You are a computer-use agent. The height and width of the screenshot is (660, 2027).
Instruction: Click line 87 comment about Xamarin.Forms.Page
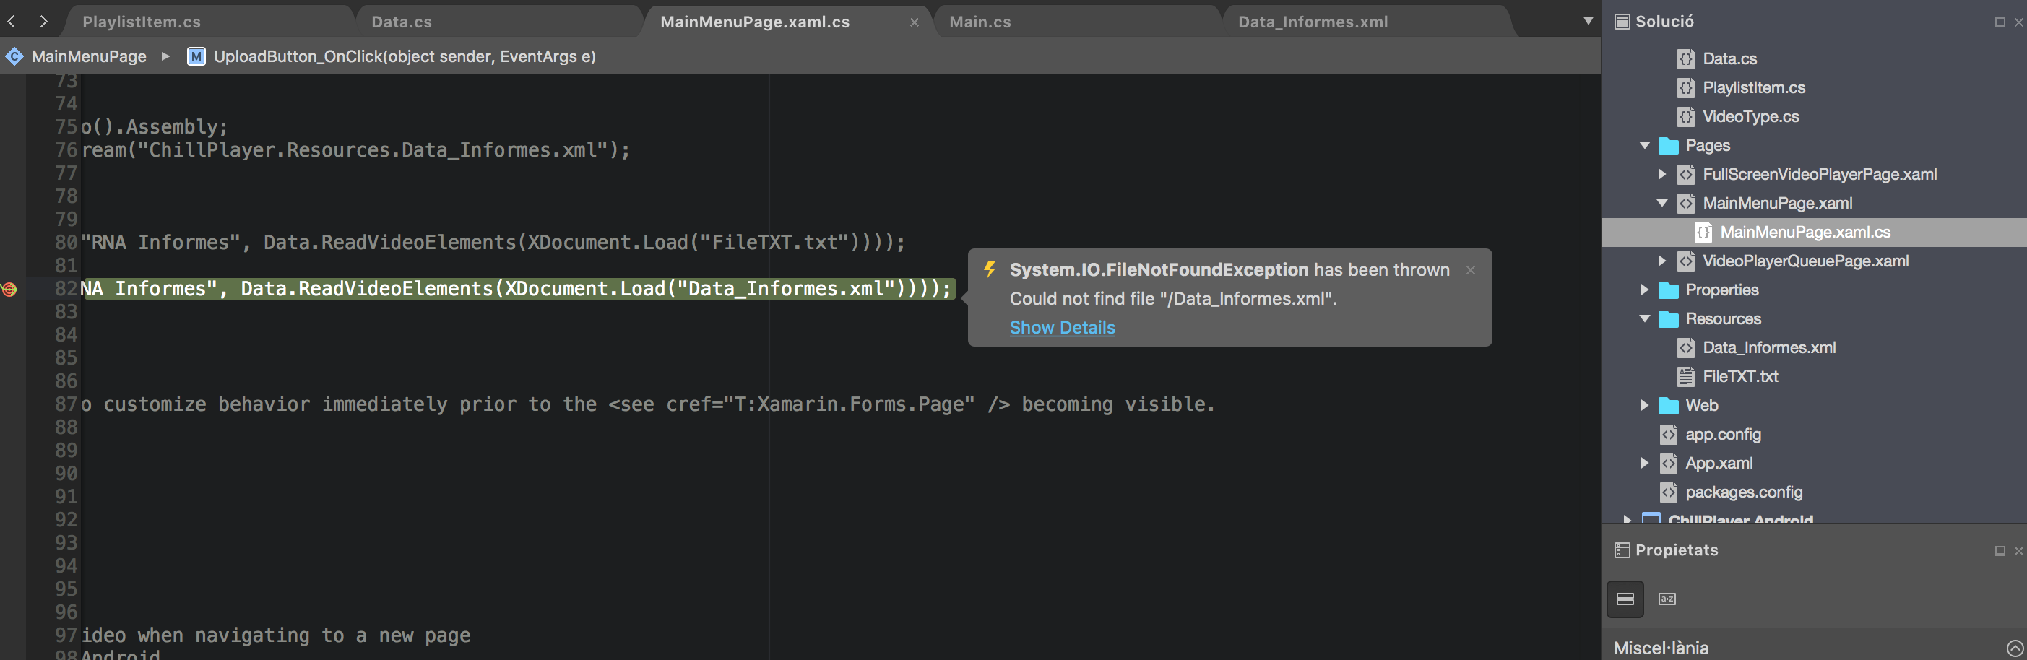[x=647, y=404]
